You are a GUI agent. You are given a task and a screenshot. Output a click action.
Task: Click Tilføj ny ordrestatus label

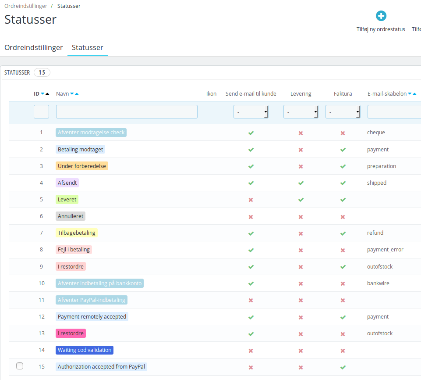381,29
